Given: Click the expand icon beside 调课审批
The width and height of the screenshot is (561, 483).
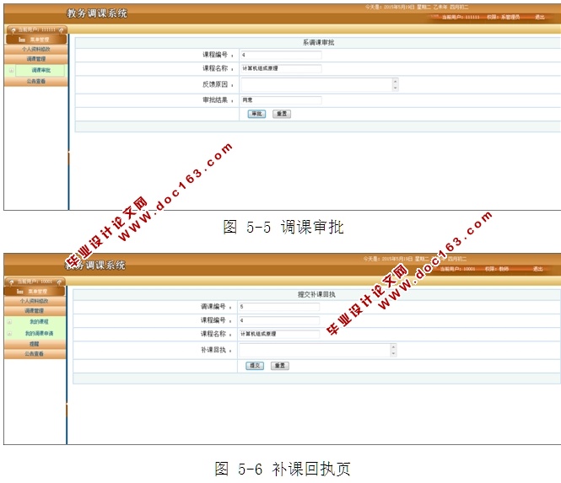Looking at the screenshot, I should tap(11, 70).
